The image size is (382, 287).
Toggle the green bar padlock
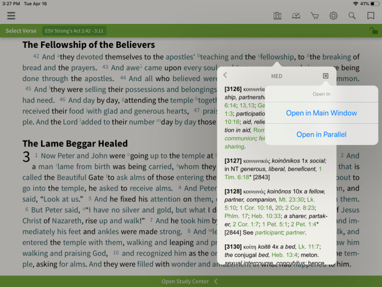pyautogui.click(x=373, y=31)
